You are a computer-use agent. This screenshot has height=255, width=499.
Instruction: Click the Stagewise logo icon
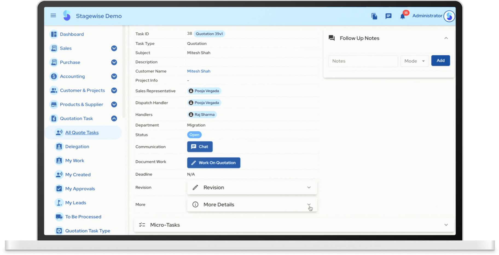tap(67, 16)
